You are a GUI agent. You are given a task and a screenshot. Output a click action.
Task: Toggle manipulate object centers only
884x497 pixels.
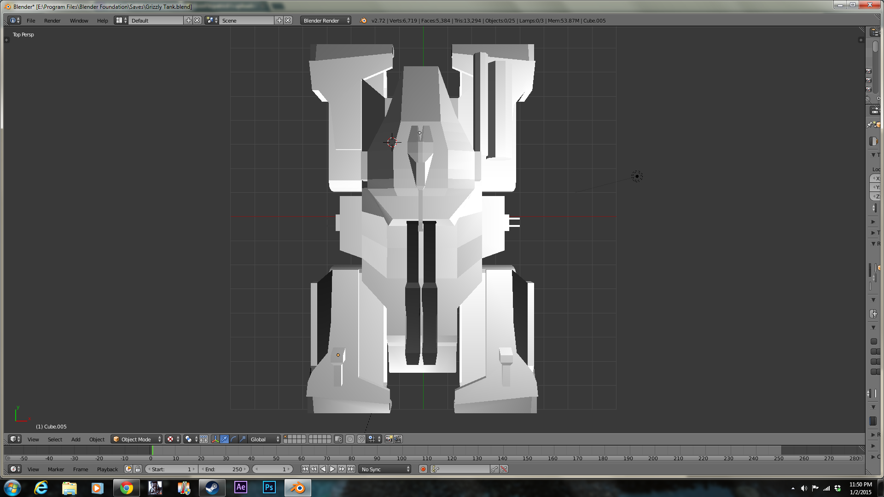(204, 439)
